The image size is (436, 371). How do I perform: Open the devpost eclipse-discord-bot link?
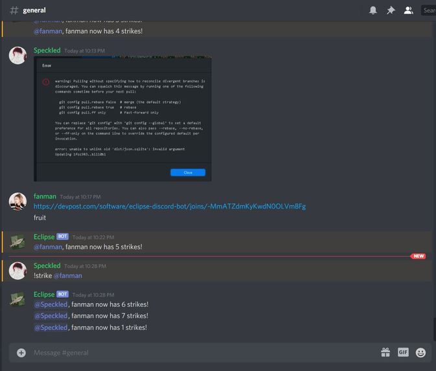point(170,207)
